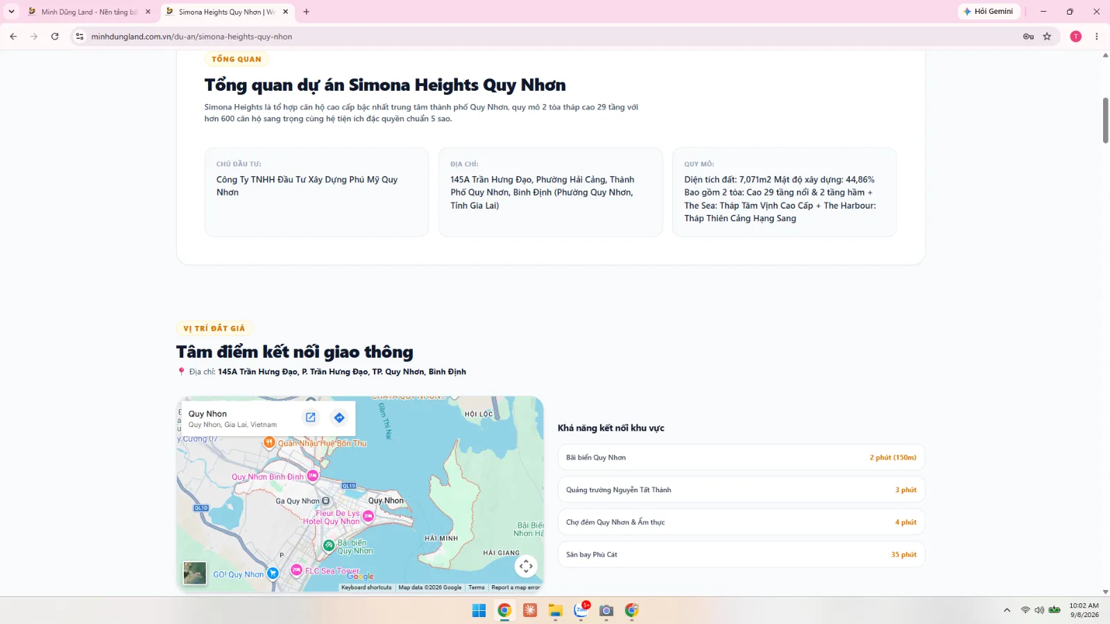1110x624 pixels.
Task: Show hidden system tray icons
Action: tap(1007, 610)
